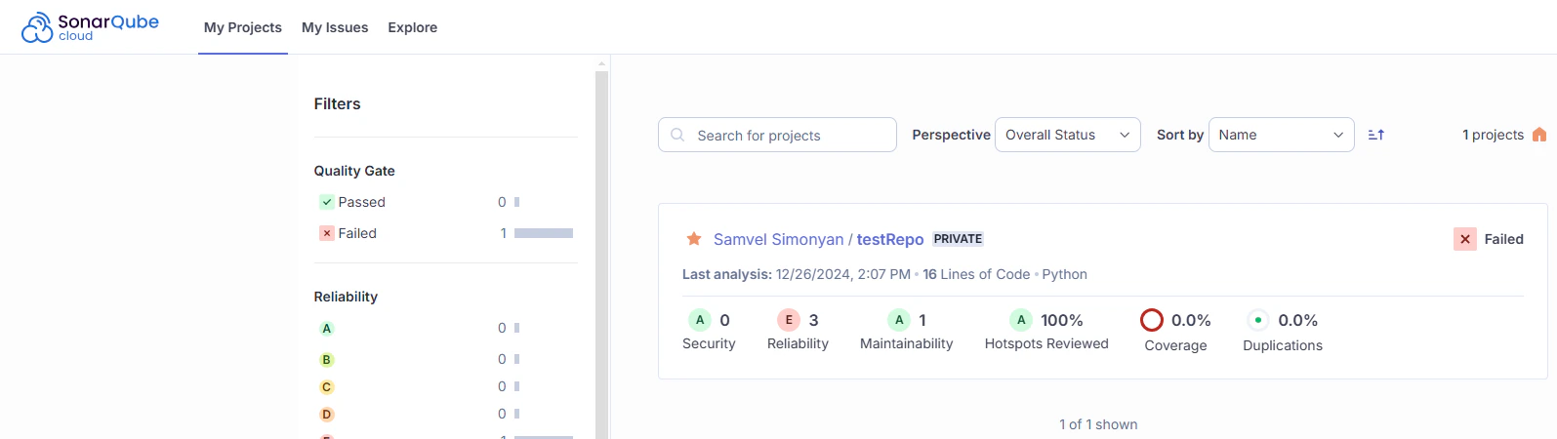1557x439 pixels.
Task: Filter Reliability by rating D
Action: 327,415
